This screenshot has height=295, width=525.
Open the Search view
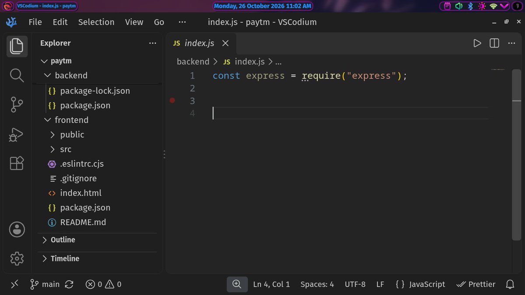[x=17, y=76]
